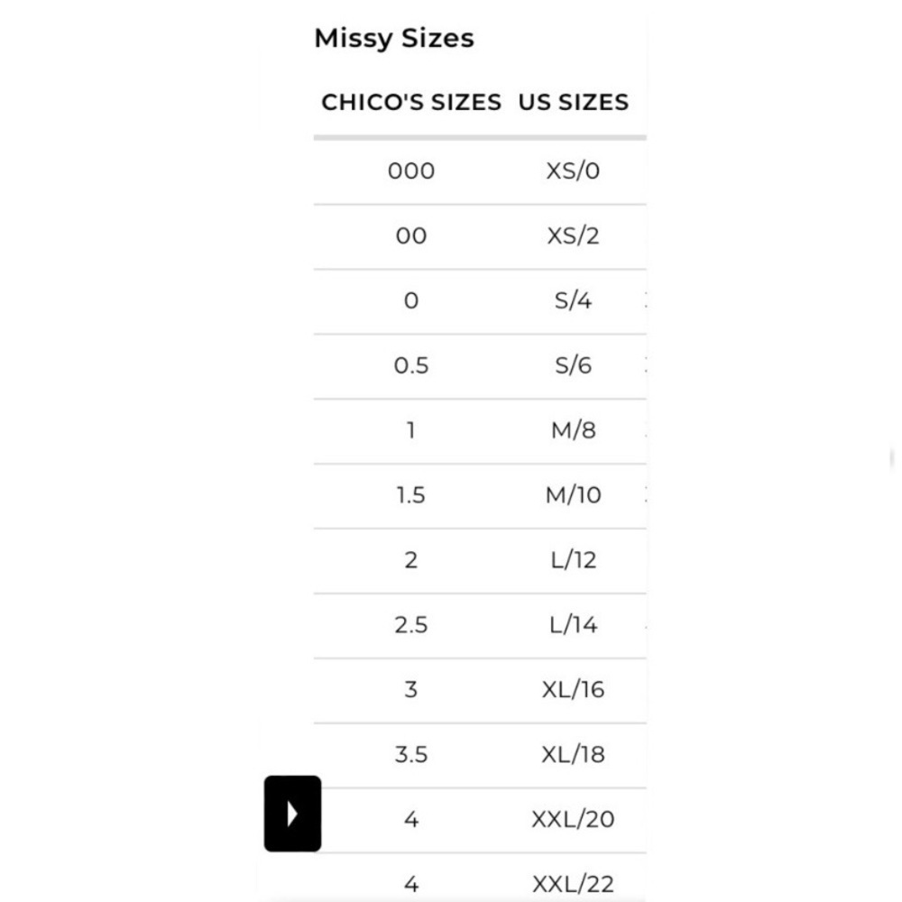Select the XL/16 US size cell
Screen dimensions: 902x902
click(x=573, y=690)
